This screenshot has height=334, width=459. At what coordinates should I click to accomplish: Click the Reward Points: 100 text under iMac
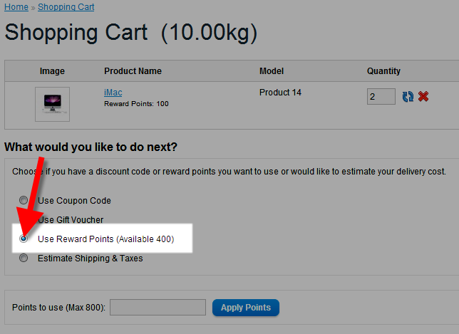point(136,104)
